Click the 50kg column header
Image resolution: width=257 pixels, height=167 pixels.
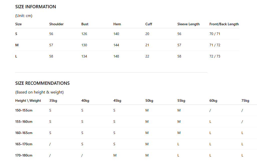149,100
